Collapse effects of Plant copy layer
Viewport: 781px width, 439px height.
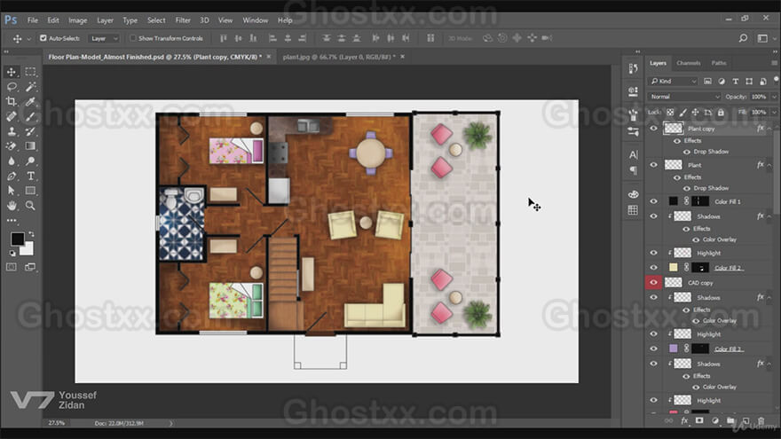(x=769, y=129)
